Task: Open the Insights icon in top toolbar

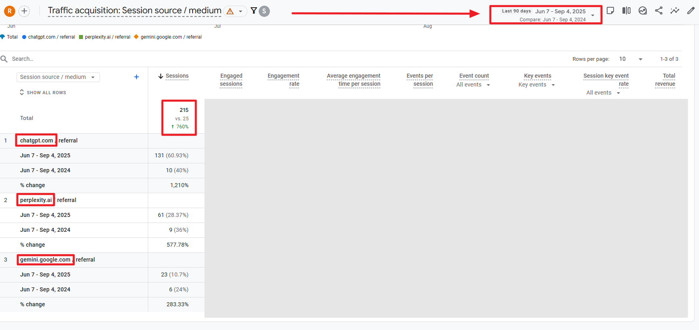Action: (x=643, y=11)
